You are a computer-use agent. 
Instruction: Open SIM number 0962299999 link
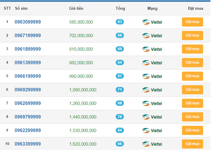(x=28, y=131)
